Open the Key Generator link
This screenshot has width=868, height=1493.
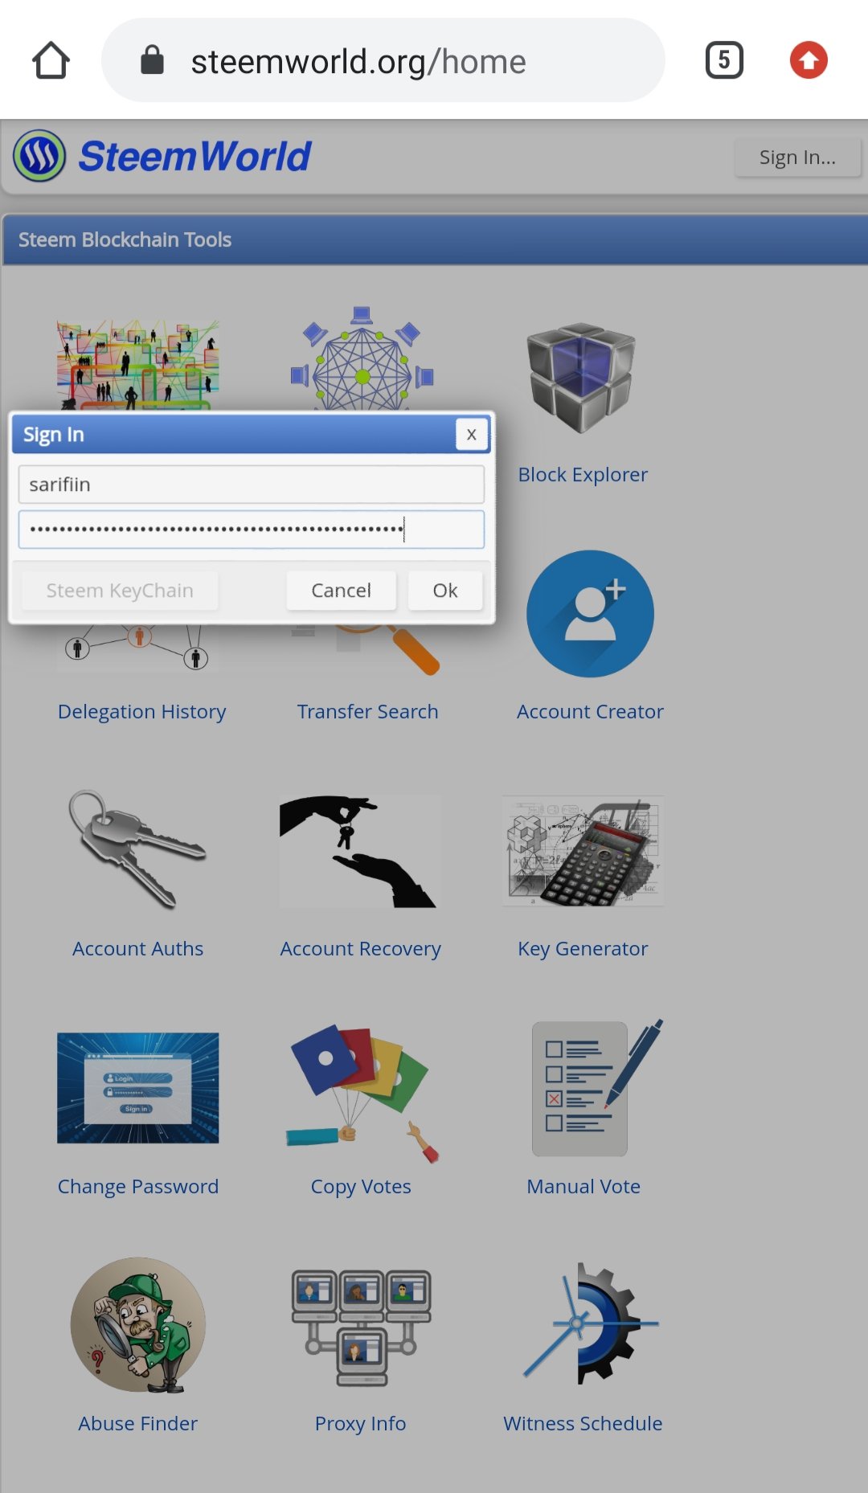click(583, 949)
